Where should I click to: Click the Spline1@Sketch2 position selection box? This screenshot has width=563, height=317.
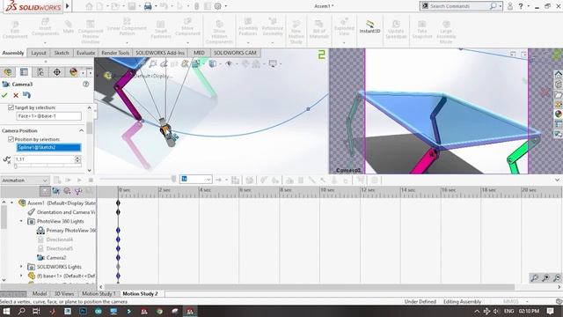click(x=48, y=147)
